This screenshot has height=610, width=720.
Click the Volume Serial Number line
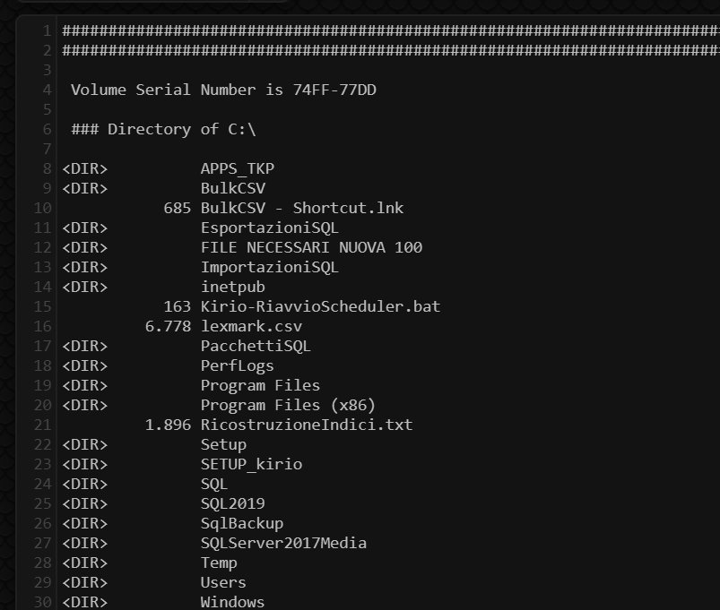229,90
